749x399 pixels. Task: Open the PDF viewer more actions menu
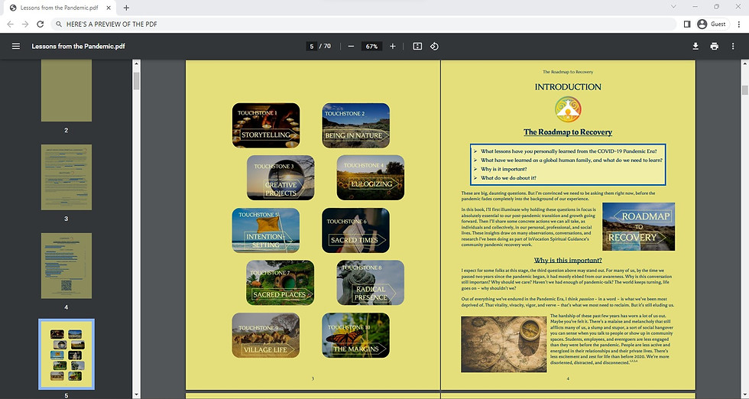[x=733, y=47]
